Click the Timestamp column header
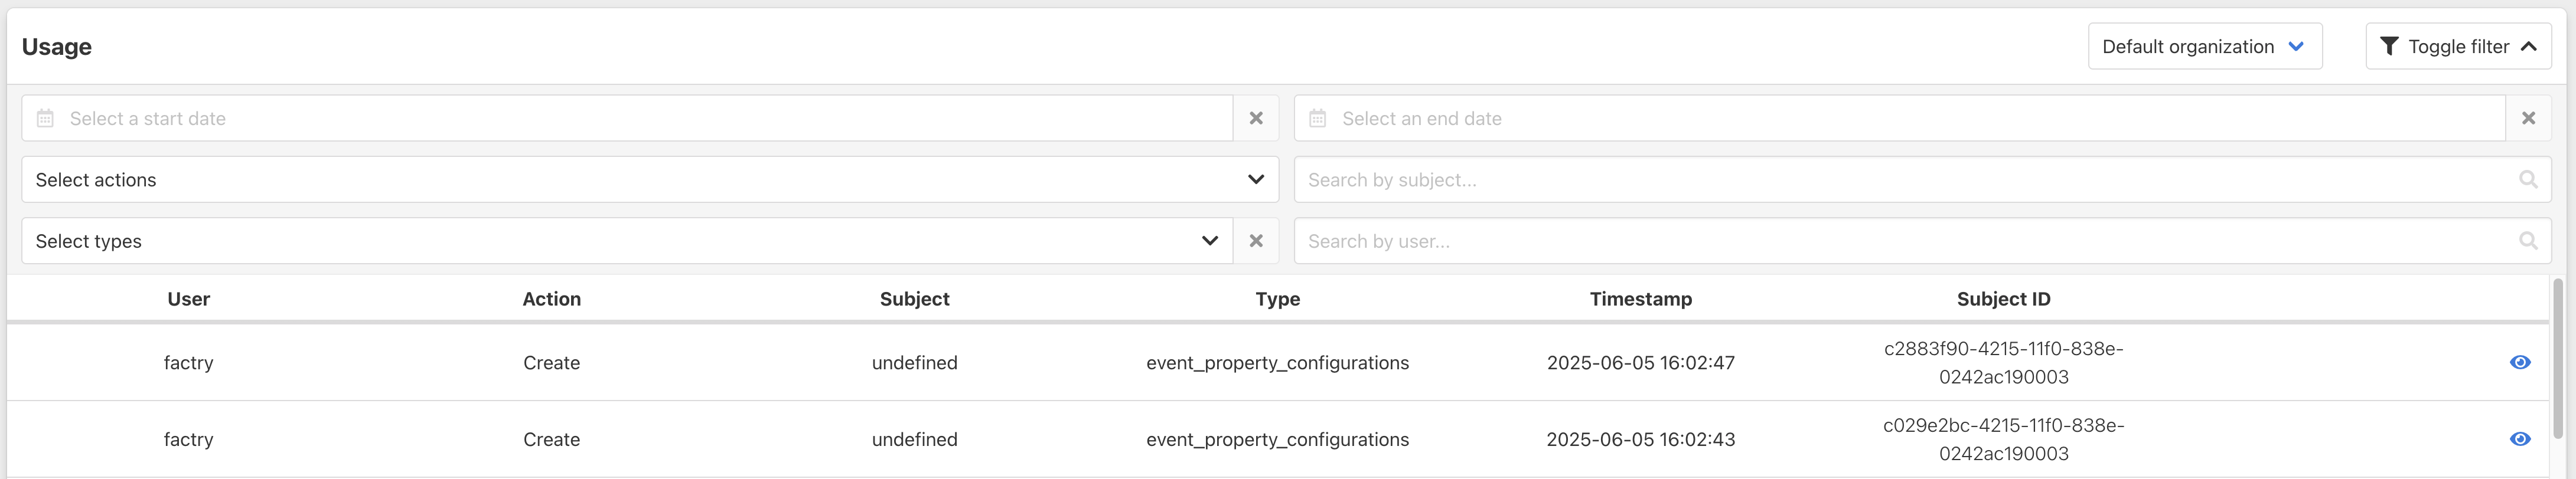 tap(1640, 300)
